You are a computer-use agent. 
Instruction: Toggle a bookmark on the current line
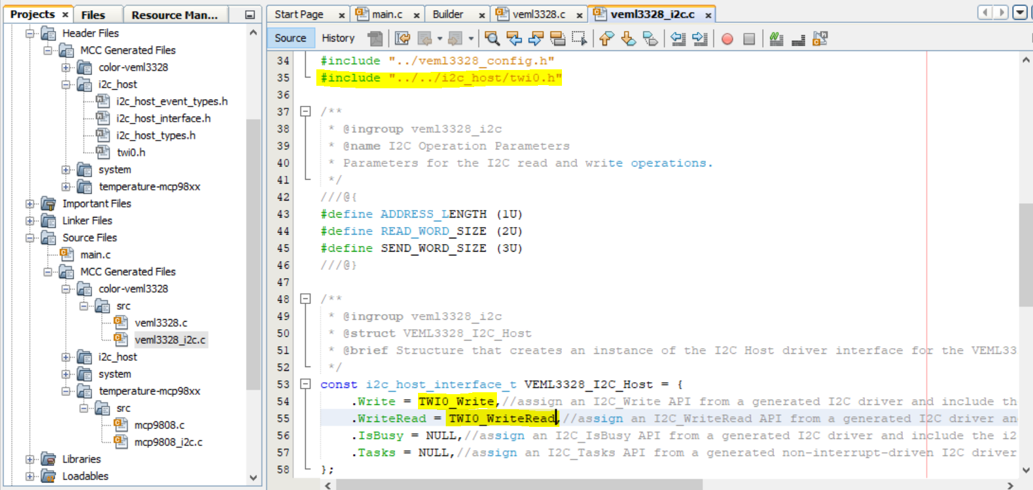650,38
